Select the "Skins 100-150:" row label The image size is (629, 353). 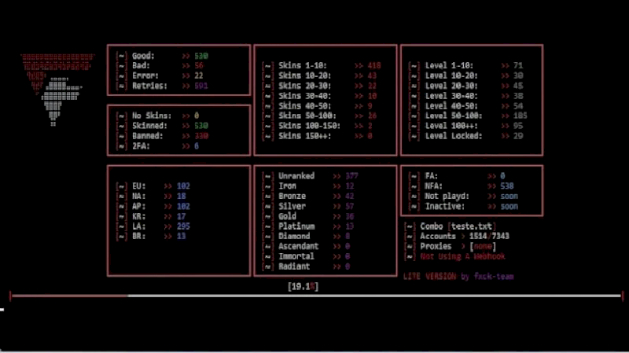tap(309, 126)
